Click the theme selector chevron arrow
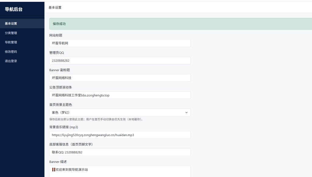This screenshot has height=177, width=312. point(186,112)
